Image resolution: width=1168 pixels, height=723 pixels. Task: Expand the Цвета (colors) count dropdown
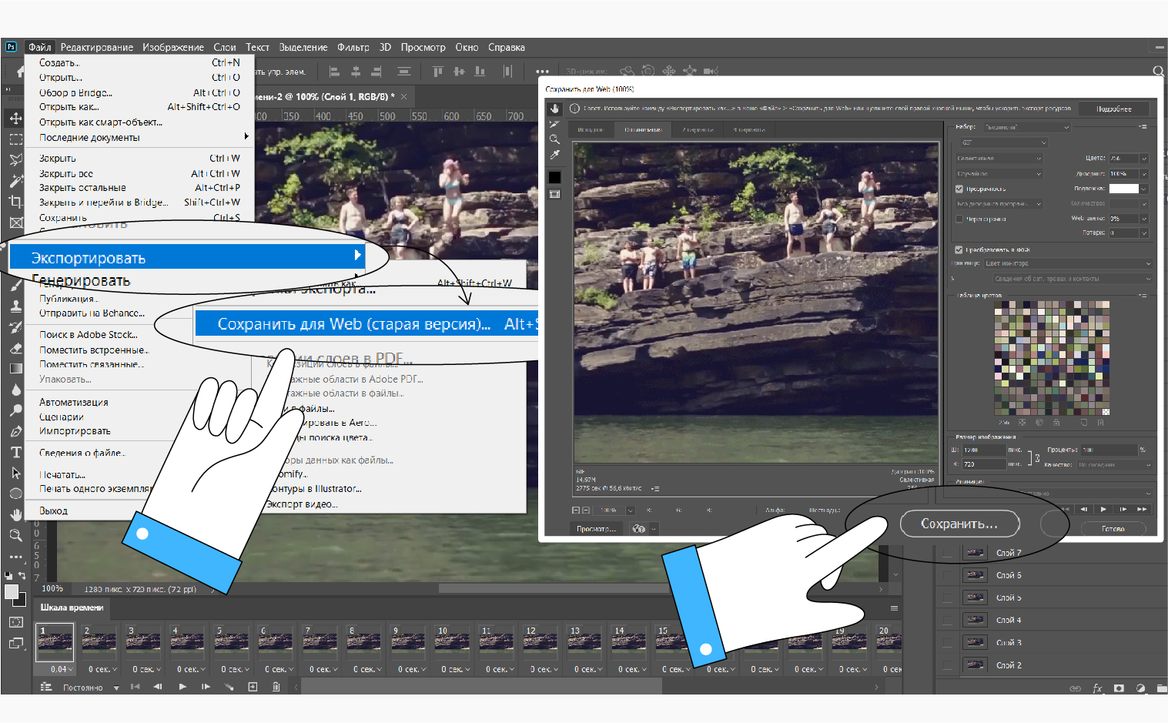click(1144, 158)
